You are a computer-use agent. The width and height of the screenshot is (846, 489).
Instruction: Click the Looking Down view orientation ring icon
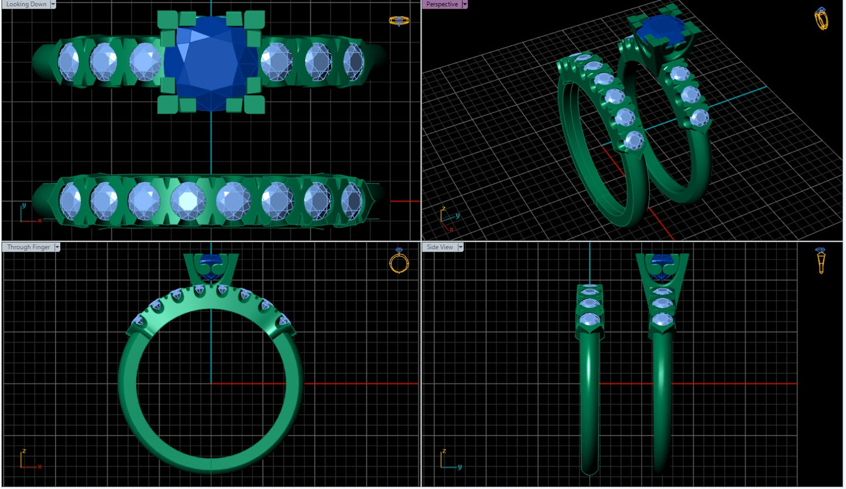[398, 21]
